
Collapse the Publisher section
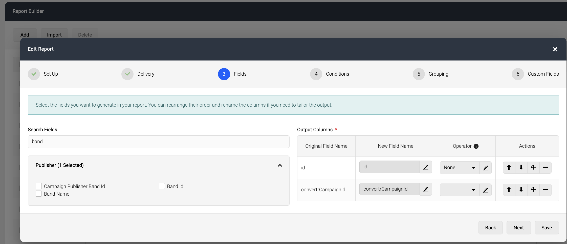click(280, 165)
